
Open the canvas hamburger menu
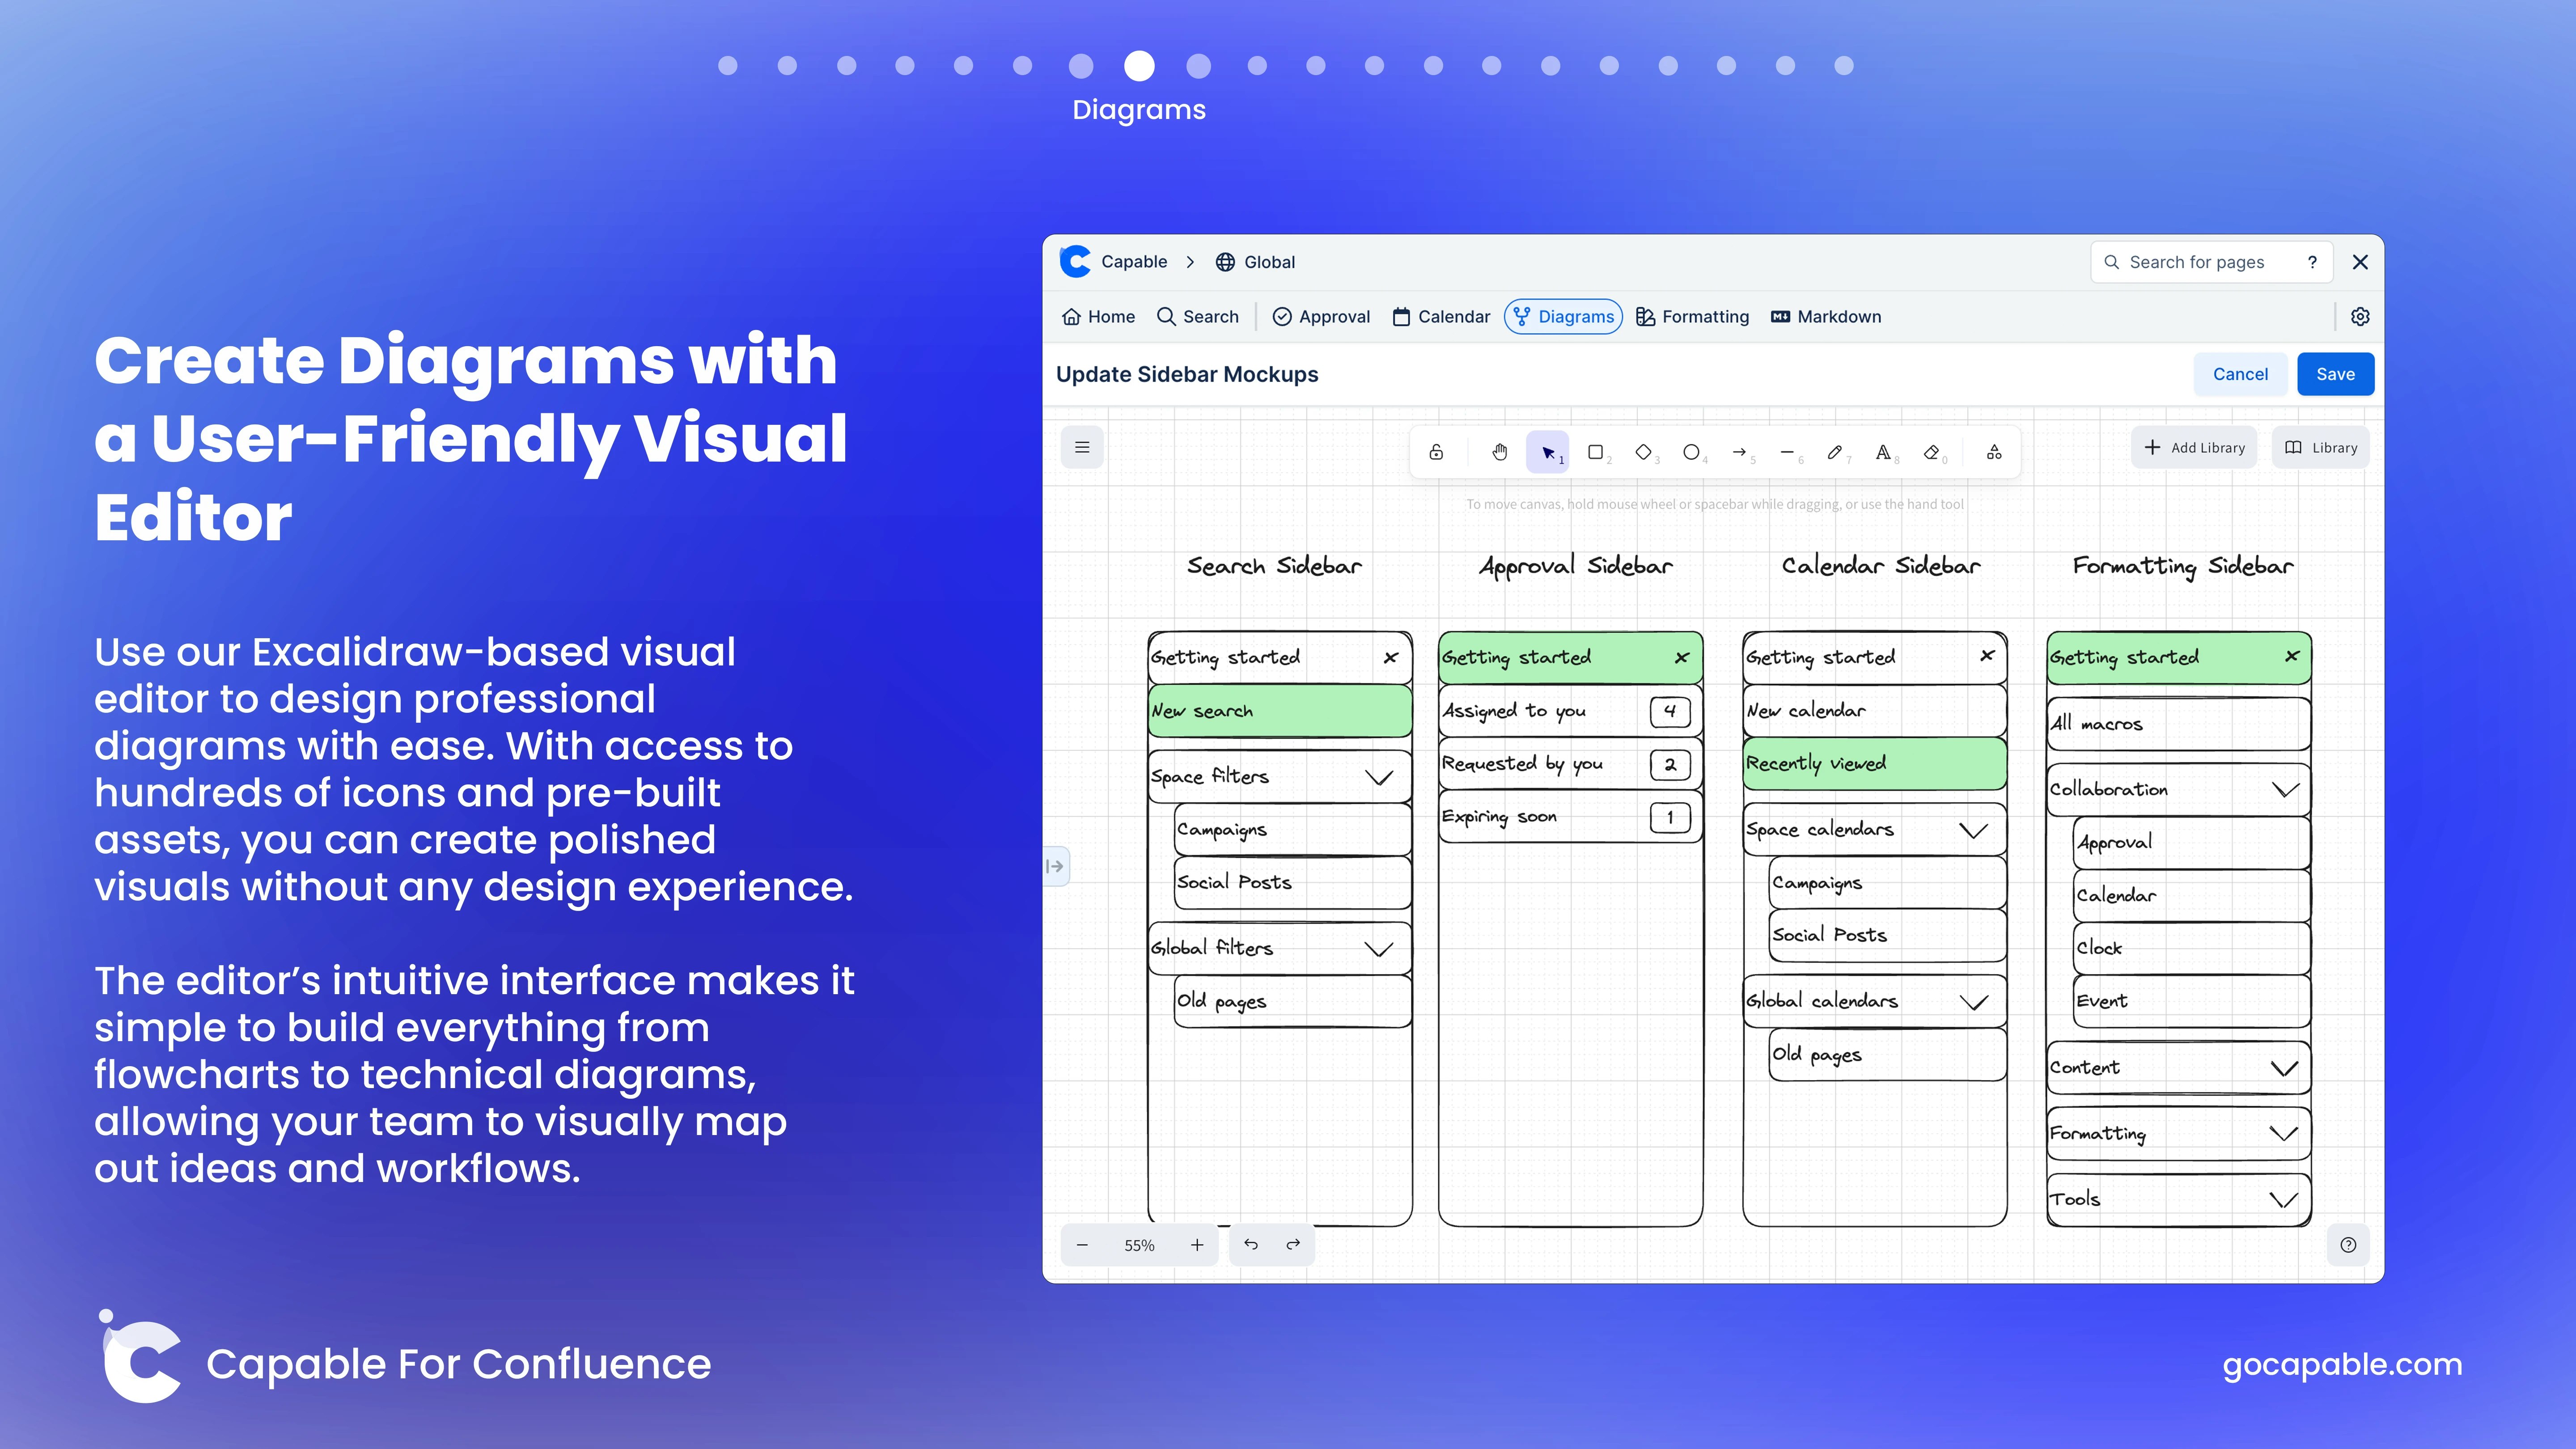1082,447
